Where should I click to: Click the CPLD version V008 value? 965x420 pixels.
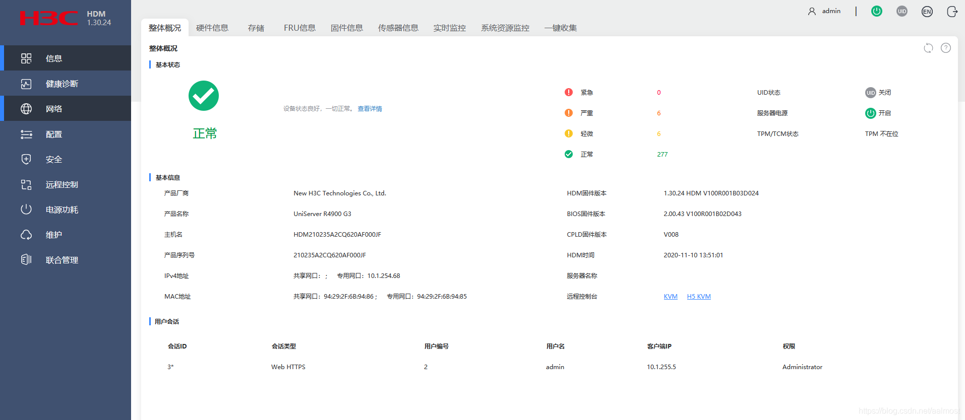(671, 235)
